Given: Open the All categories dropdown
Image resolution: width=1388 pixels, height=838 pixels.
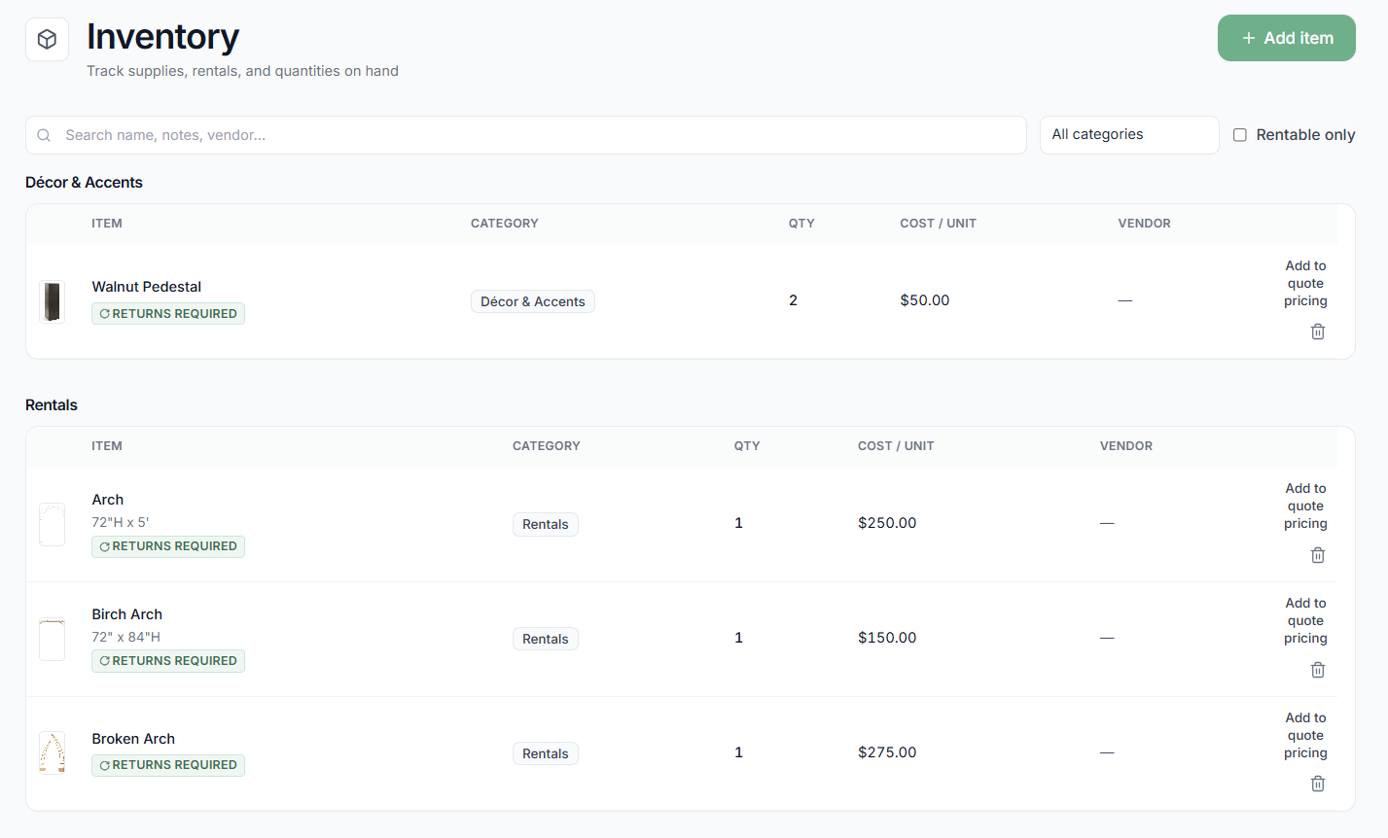Looking at the screenshot, I should tap(1129, 135).
